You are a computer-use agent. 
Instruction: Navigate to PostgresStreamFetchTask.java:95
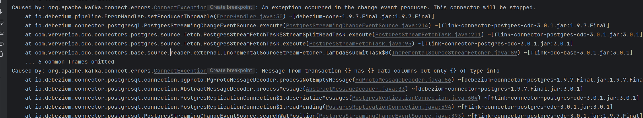360,44
